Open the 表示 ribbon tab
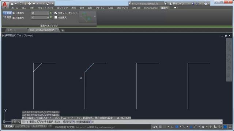Image resolution: width=234 pixels, height=131 pixels. pos(73,8)
